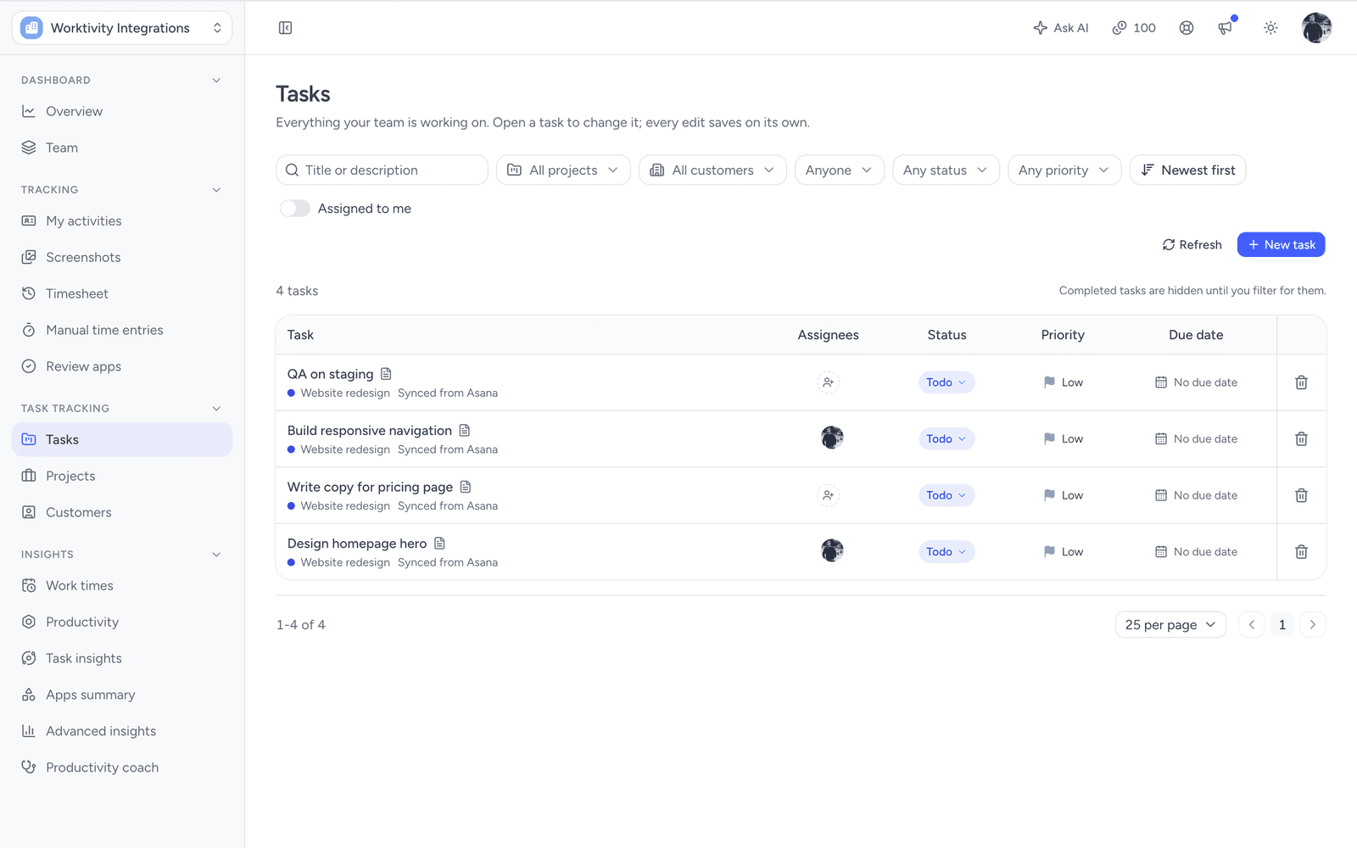Collapse the Dashboard sidebar section
Image resolution: width=1357 pixels, height=848 pixels.
(216, 81)
